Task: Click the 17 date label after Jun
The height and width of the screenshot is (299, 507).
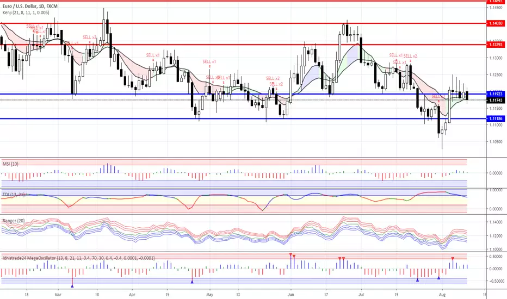Action: [x=326, y=295]
